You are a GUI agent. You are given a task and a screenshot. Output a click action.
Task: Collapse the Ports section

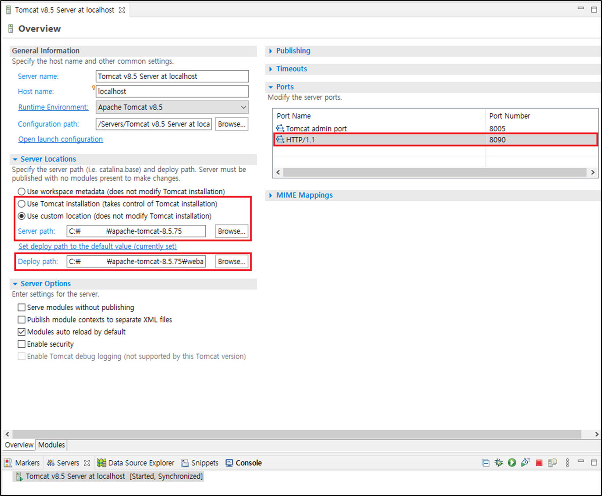pyautogui.click(x=271, y=87)
